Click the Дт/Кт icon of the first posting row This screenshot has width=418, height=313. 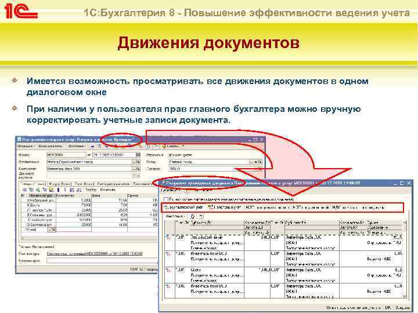pyautogui.click(x=168, y=237)
